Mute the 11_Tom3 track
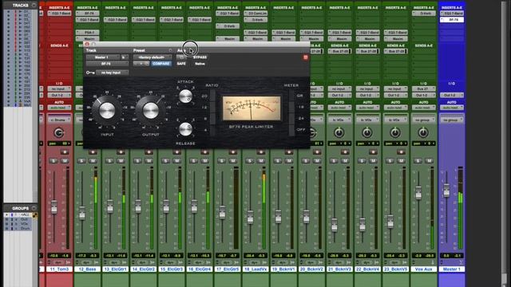The image size is (511, 287). point(65,161)
